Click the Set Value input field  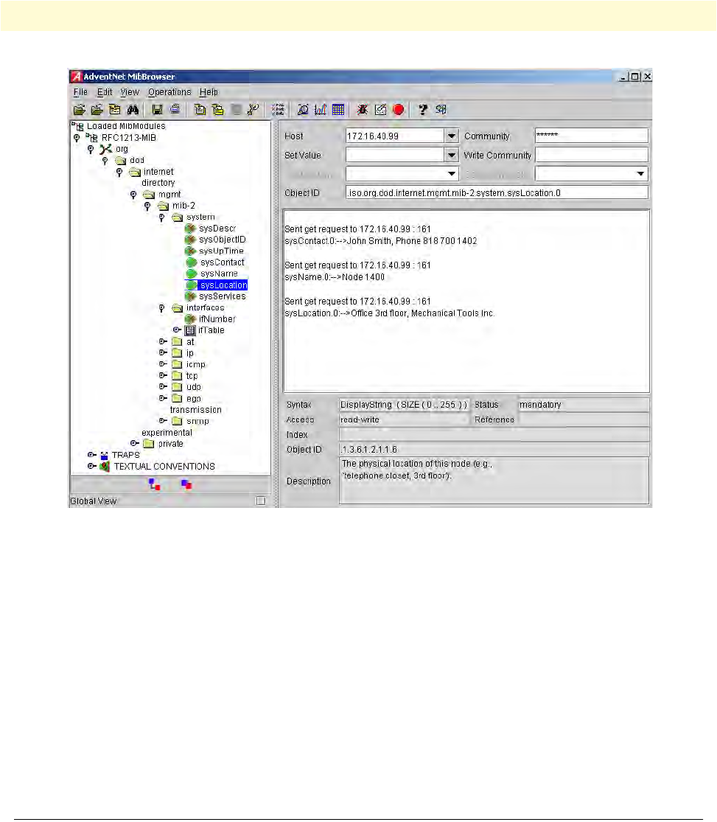pos(395,155)
